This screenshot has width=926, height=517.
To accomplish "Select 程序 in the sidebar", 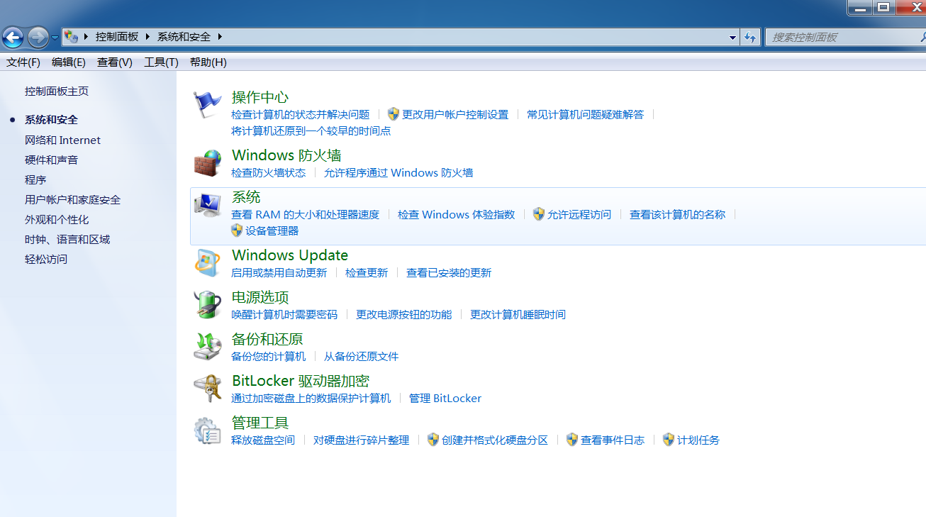I will [x=35, y=180].
